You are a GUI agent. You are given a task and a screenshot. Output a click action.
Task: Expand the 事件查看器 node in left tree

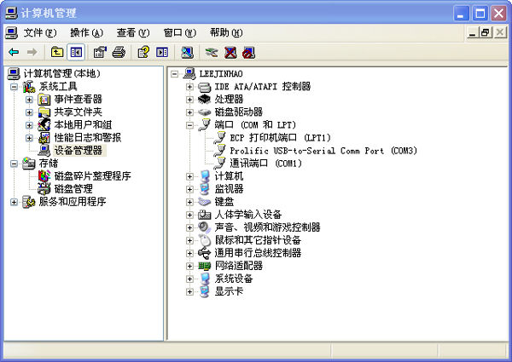pyautogui.click(x=29, y=100)
